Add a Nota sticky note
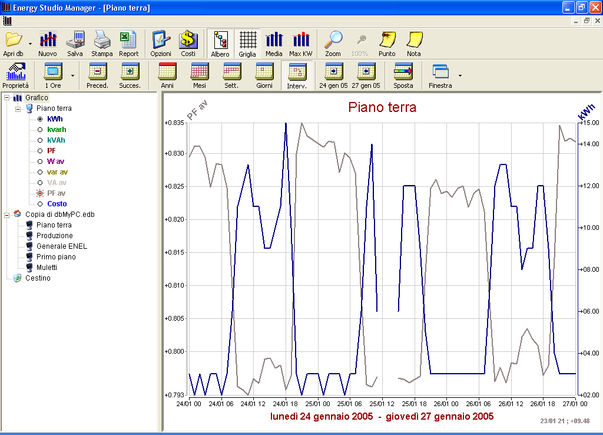Image resolution: width=603 pixels, height=435 pixels. coord(414,44)
